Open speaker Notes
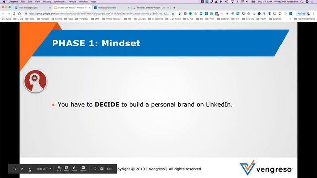The height and width of the screenshot is (178, 317). [x=66, y=169]
